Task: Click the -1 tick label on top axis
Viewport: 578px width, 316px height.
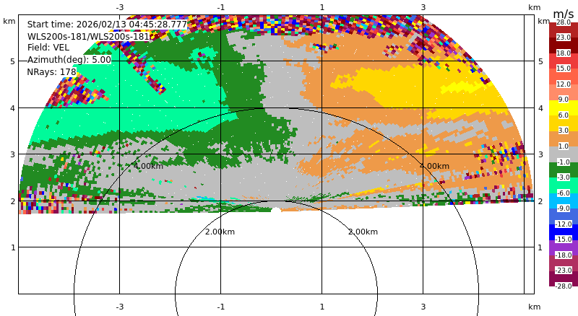Action: click(x=221, y=7)
